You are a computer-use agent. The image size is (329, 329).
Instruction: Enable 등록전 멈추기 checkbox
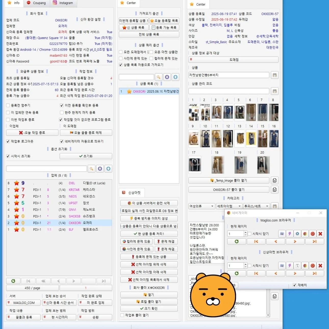click(8, 105)
